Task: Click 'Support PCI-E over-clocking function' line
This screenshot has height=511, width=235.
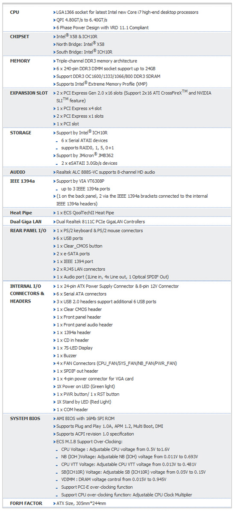Action: pyautogui.click(x=97, y=487)
